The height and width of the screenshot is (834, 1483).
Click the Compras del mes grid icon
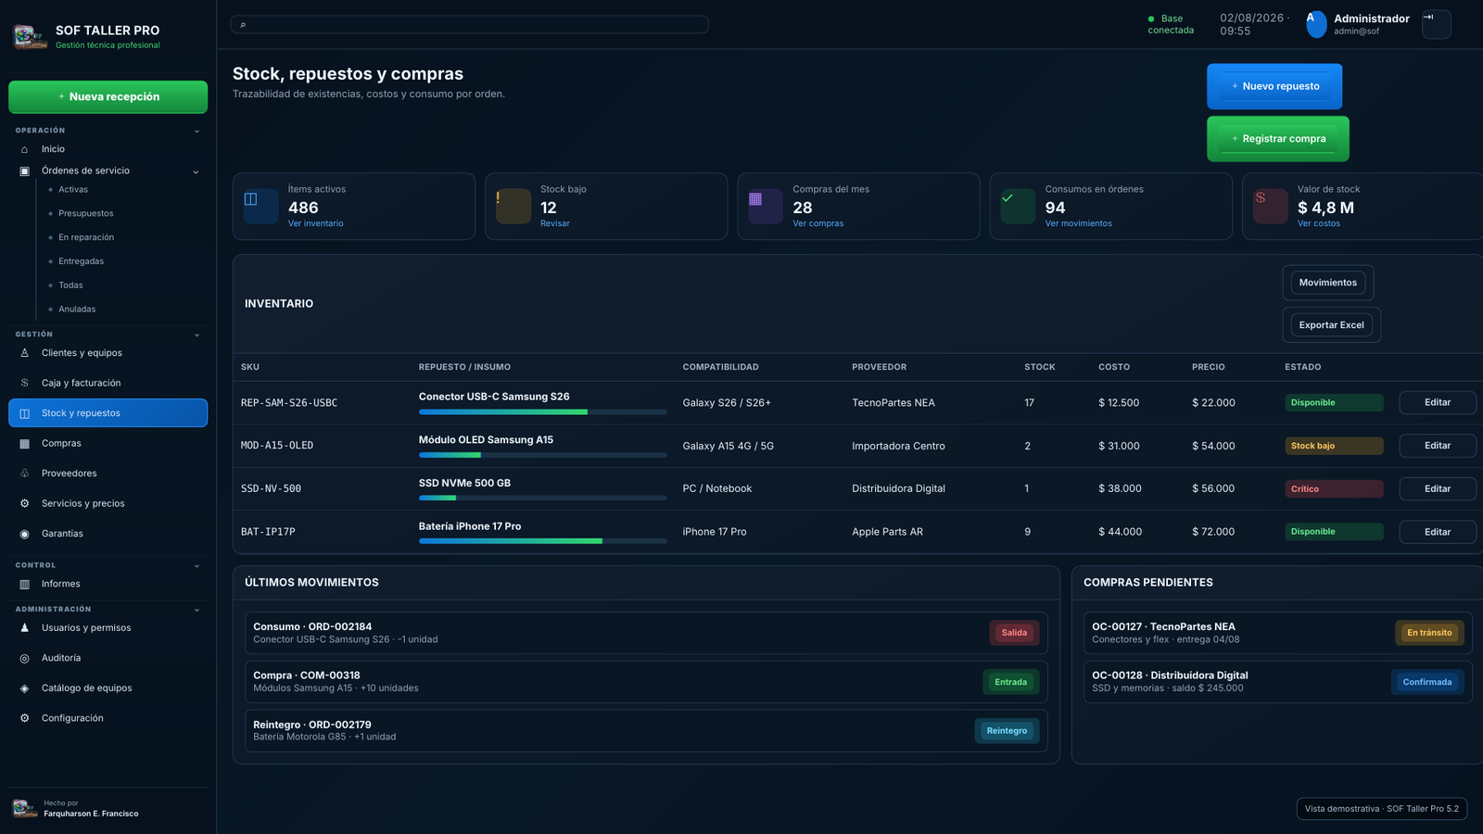click(x=766, y=207)
